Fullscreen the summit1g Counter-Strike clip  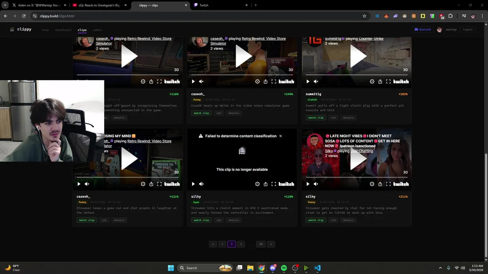(388, 81)
